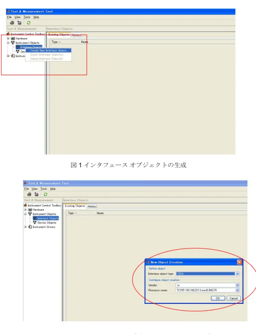This screenshot has height=334, width=256.
Task: Click the print preview icon in the lower window toolbar
Action: (36, 194)
